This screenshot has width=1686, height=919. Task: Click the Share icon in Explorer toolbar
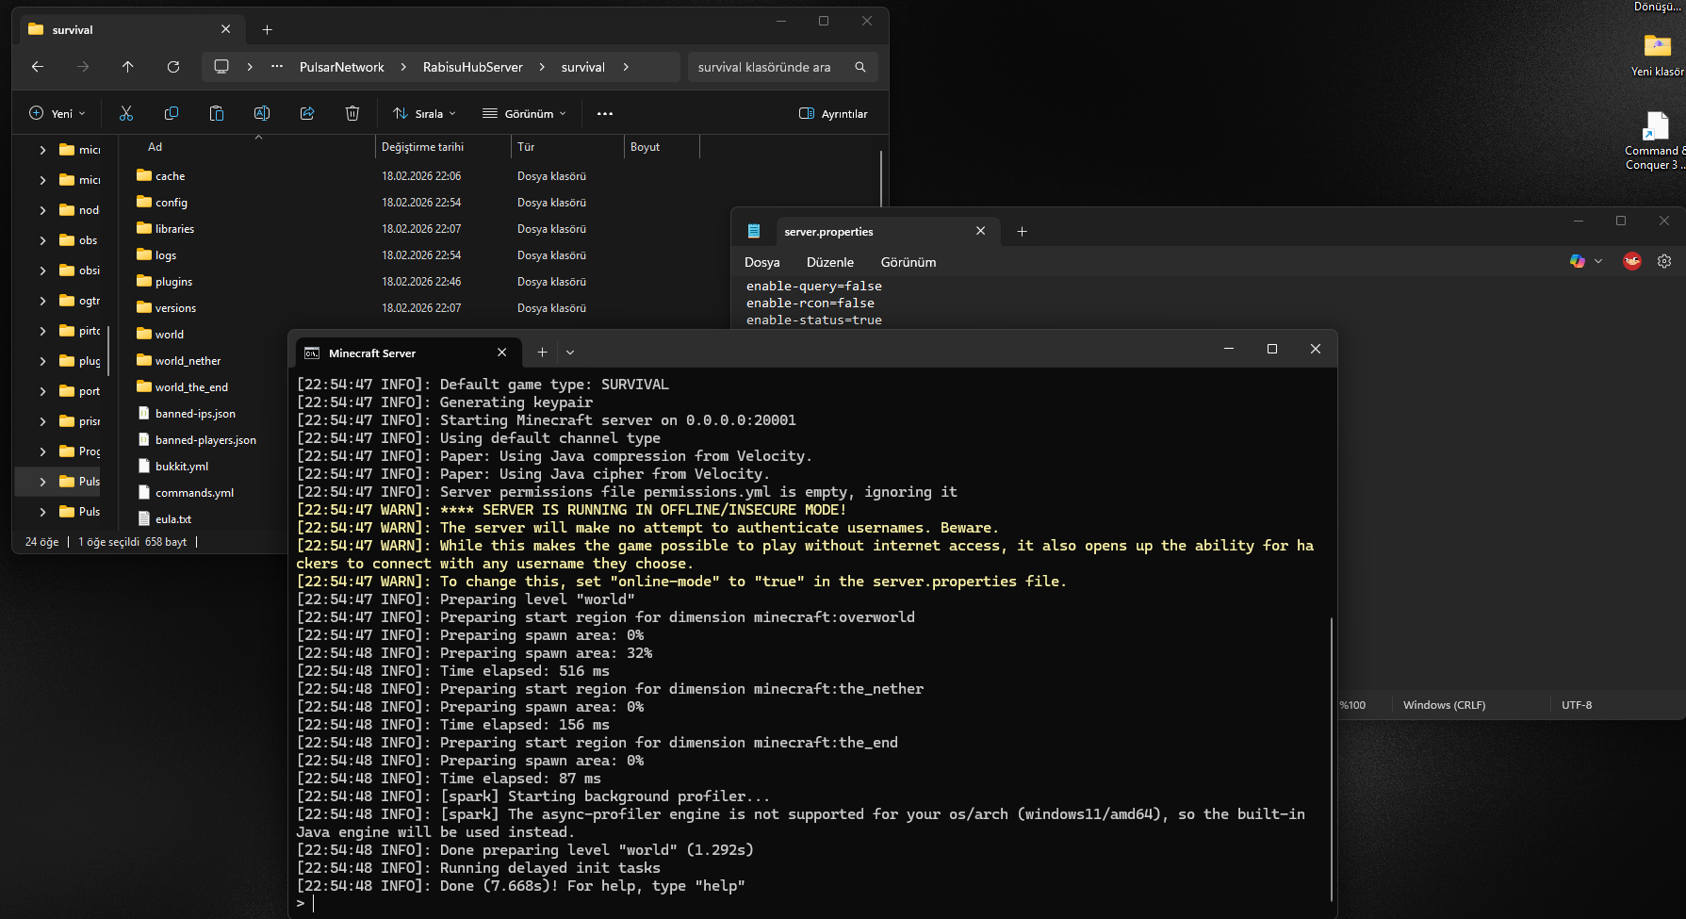pos(307,114)
